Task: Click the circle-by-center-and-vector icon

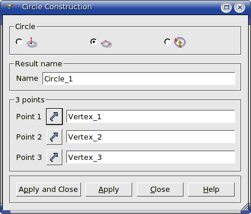Action: tap(32, 42)
